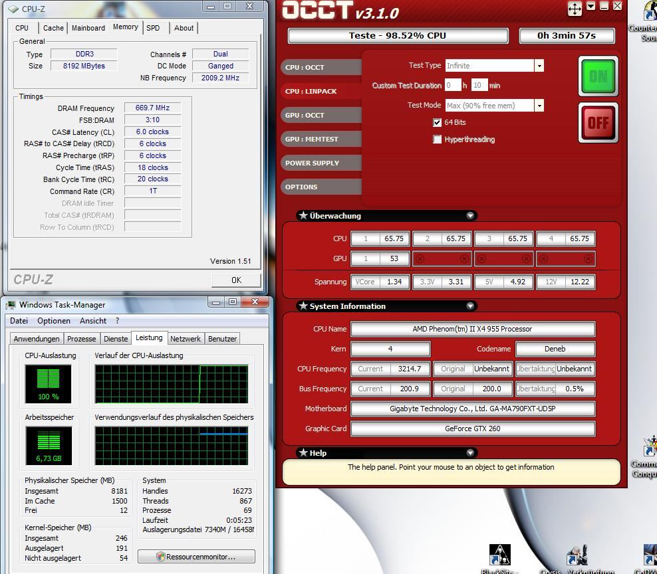Open the Counter-Strike Source desktop shortcut
The height and width of the screenshot is (574, 657).
click(x=650, y=11)
